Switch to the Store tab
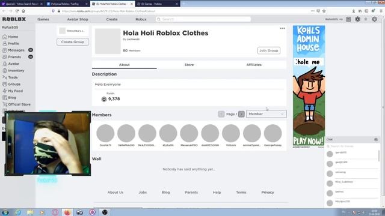Viewport: 385px width, 216px height. coord(189,65)
